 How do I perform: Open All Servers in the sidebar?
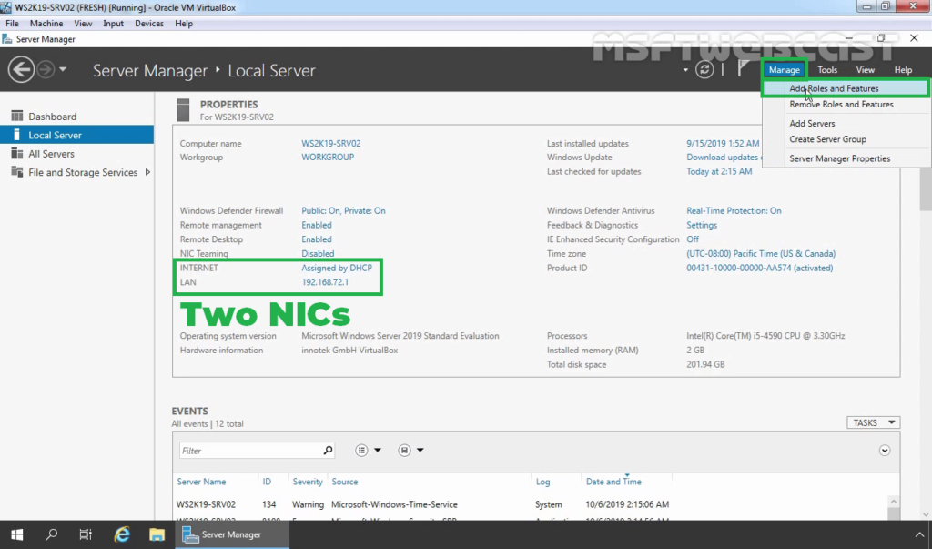[x=76, y=154]
